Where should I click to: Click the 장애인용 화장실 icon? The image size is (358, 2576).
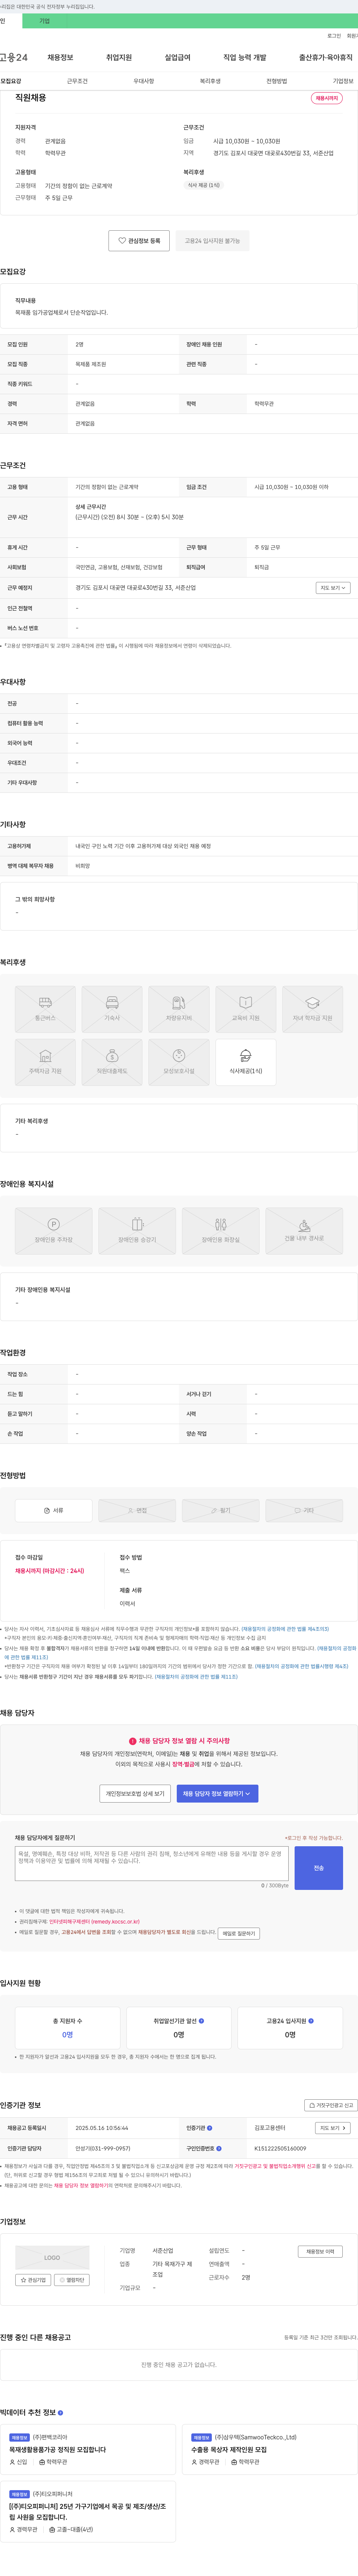(x=221, y=1231)
